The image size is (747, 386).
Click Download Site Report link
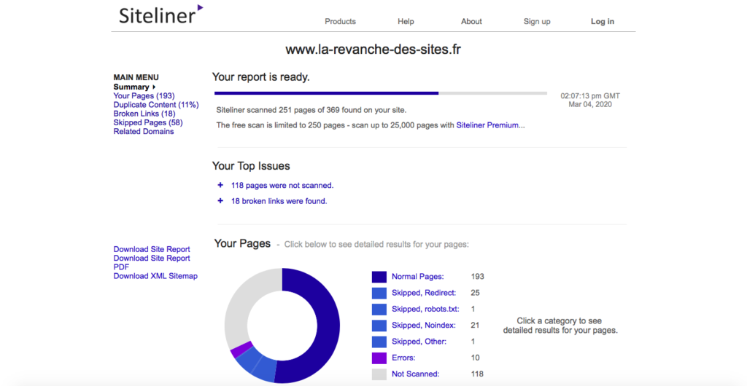pos(152,249)
